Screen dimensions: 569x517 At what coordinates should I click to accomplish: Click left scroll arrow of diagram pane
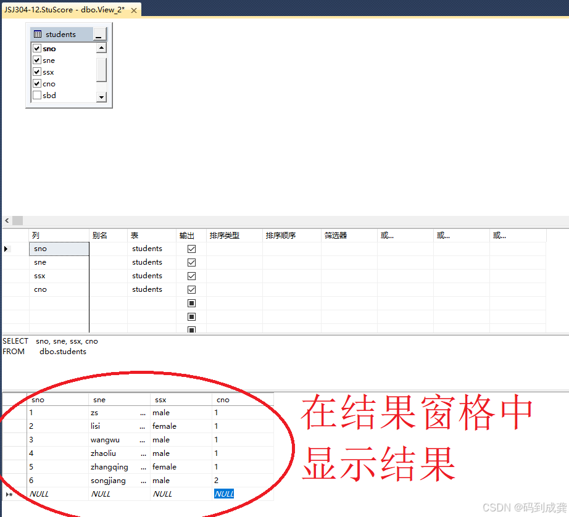[7, 221]
